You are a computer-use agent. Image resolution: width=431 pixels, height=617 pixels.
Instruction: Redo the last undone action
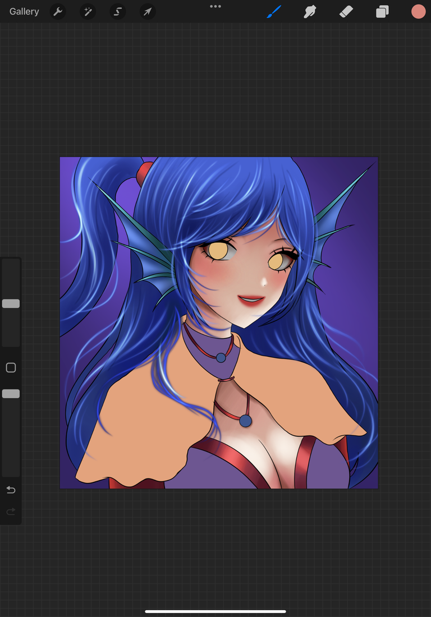pyautogui.click(x=11, y=511)
